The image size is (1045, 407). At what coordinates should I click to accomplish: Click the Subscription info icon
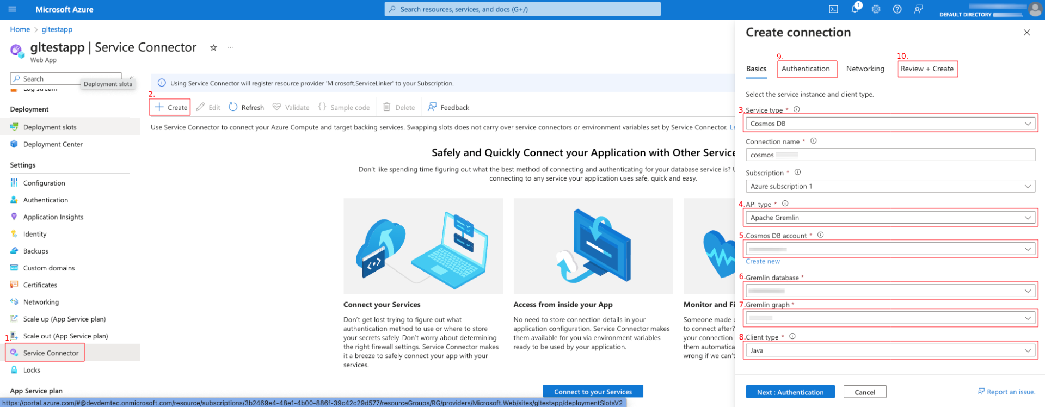(x=797, y=172)
